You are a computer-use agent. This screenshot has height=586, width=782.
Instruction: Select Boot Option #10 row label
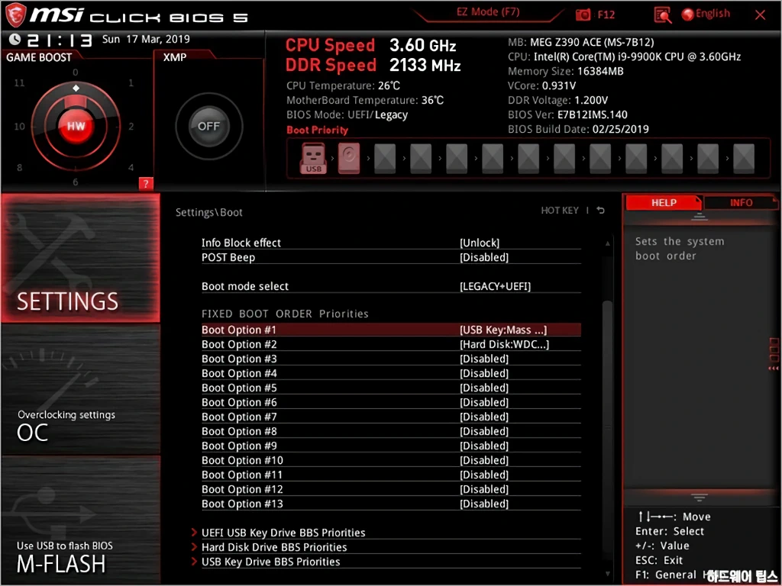click(x=242, y=460)
